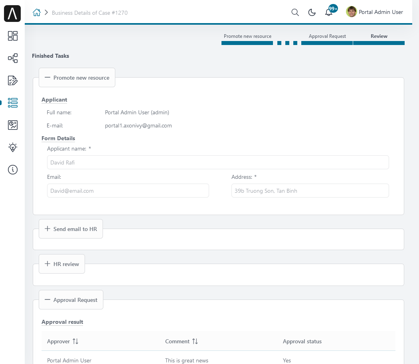Select the Approval Request process step
This screenshot has width=419, height=364.
click(327, 39)
